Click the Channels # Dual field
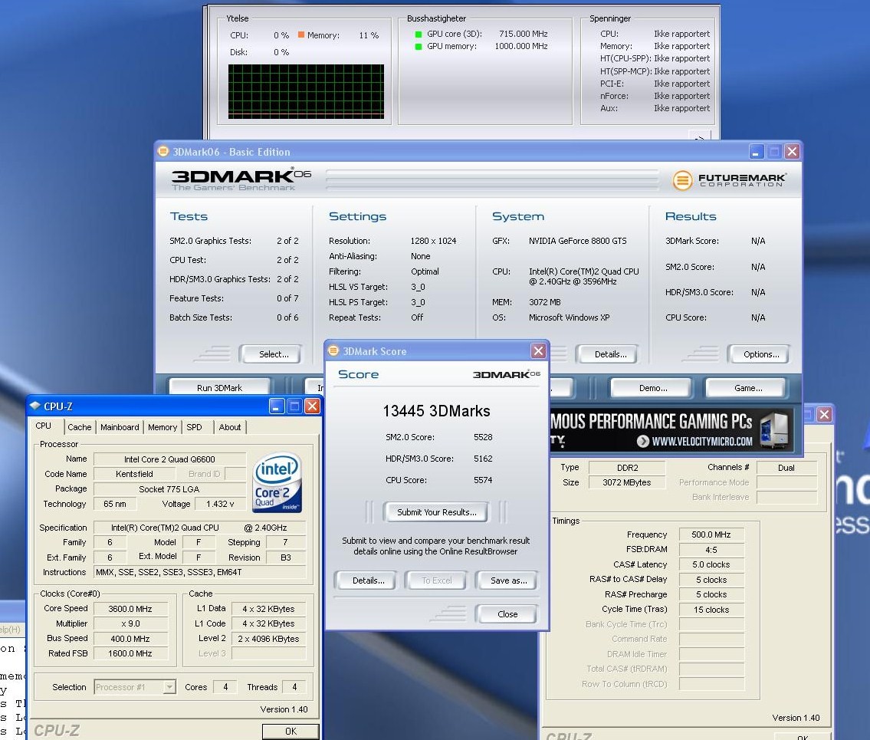 (786, 468)
